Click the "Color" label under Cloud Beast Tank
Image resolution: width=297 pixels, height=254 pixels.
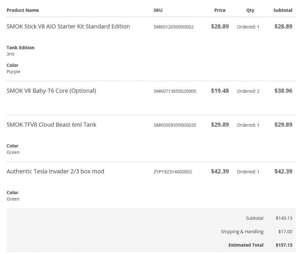click(x=13, y=146)
